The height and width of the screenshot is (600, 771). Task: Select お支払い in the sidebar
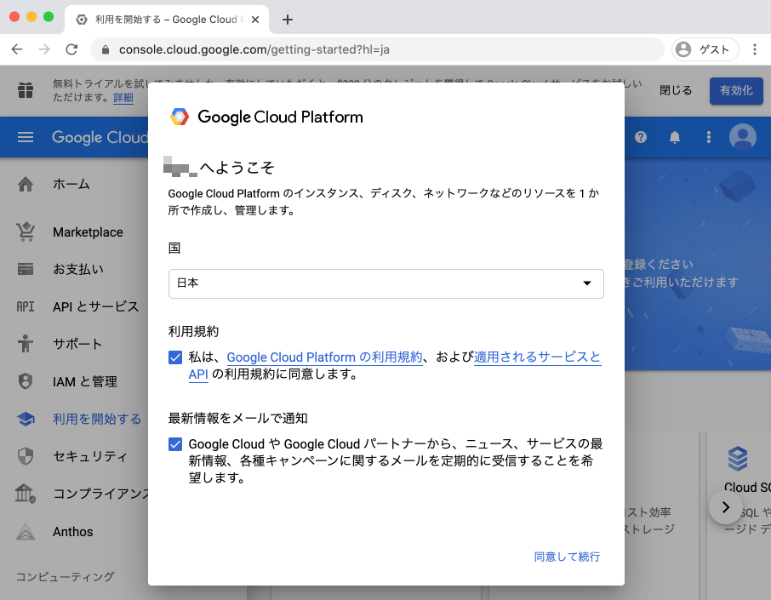(78, 270)
